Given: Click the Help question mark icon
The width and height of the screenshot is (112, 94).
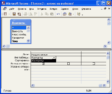Looking at the screenshot, I should point(79,14).
